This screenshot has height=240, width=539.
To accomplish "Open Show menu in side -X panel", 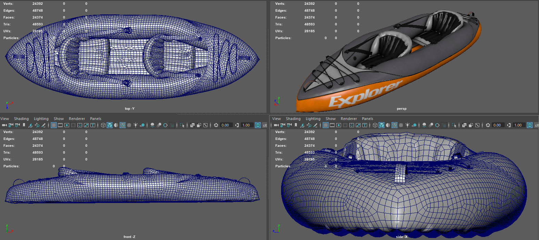I will coord(330,119).
